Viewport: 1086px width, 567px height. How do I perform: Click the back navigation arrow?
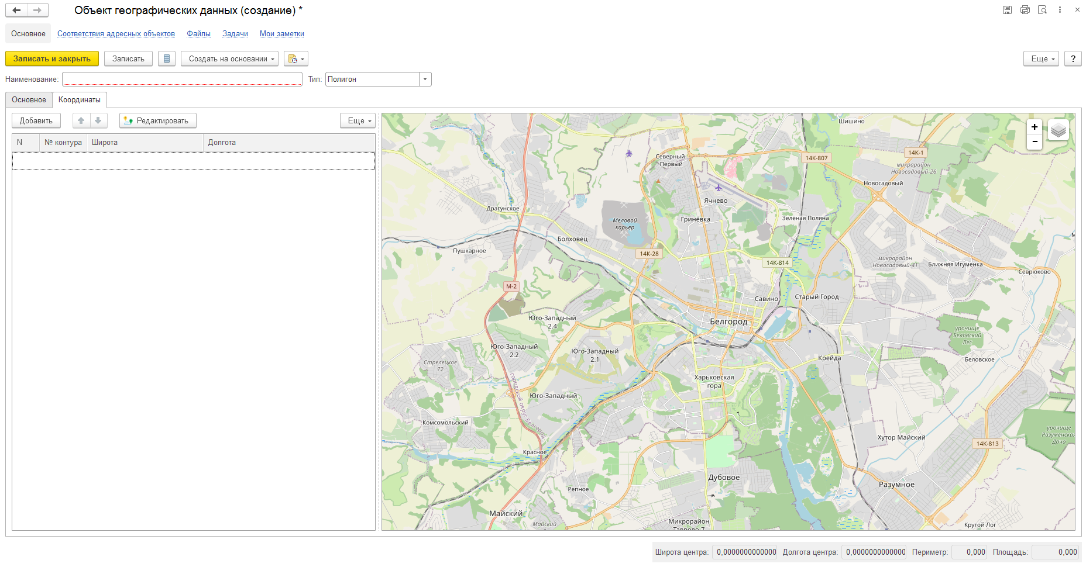point(16,10)
